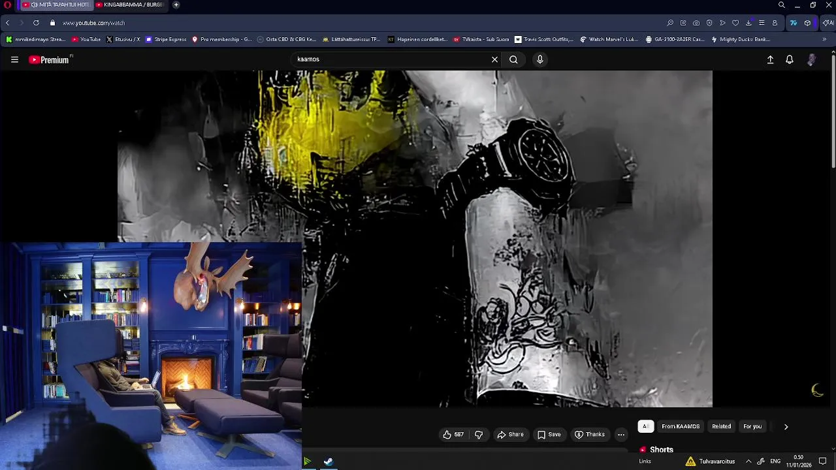836x470 pixels.
Task: Send Thanks to the creator
Action: click(589, 435)
